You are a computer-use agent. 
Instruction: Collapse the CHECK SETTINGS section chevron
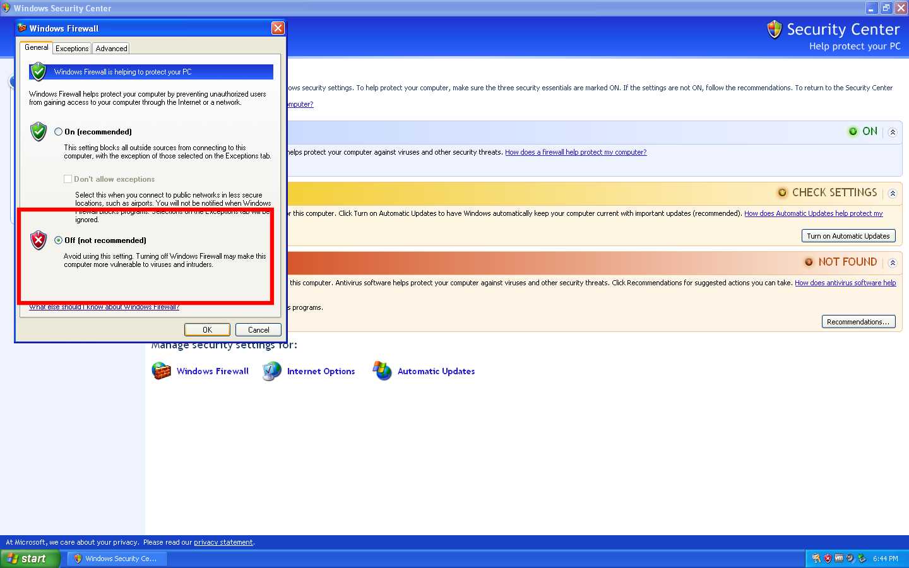pyautogui.click(x=893, y=193)
